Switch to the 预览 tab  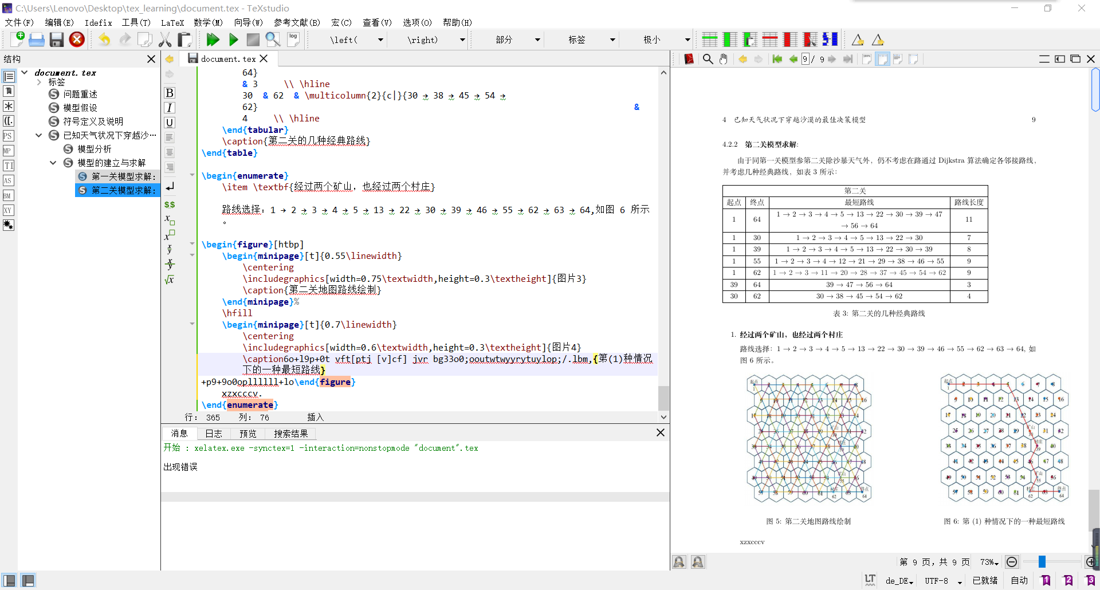click(248, 434)
